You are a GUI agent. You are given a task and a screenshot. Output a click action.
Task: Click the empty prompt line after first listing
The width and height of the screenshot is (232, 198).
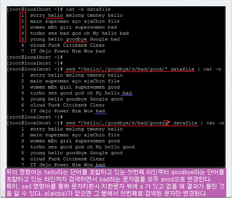click(x=35, y=57)
